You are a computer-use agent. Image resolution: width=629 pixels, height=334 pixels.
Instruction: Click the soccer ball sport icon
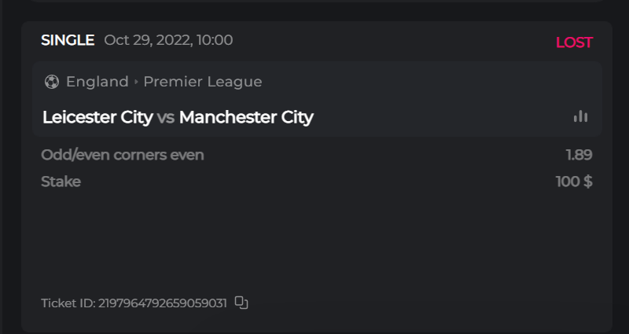pos(52,82)
